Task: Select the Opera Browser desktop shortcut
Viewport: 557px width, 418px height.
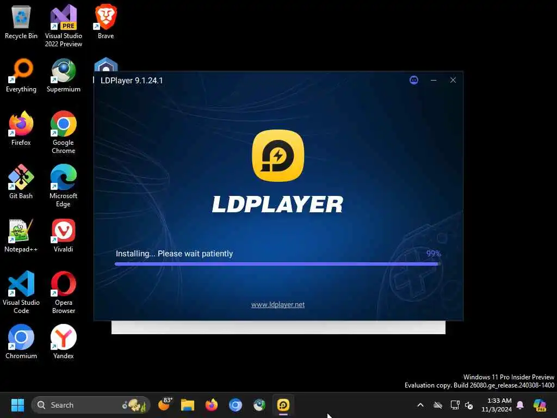Action: [x=64, y=292]
